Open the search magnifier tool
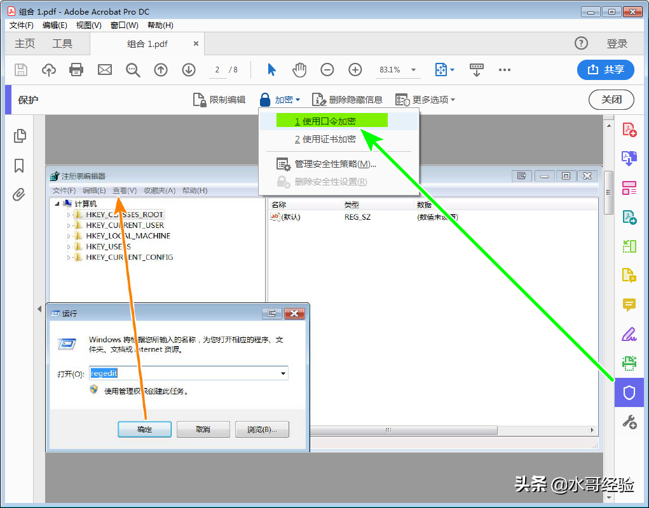 (x=133, y=70)
